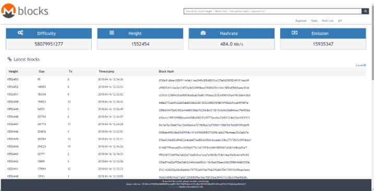Click the Lower pagination link
Image resolution: width=374 pixels, height=191 pixels.
point(360,65)
